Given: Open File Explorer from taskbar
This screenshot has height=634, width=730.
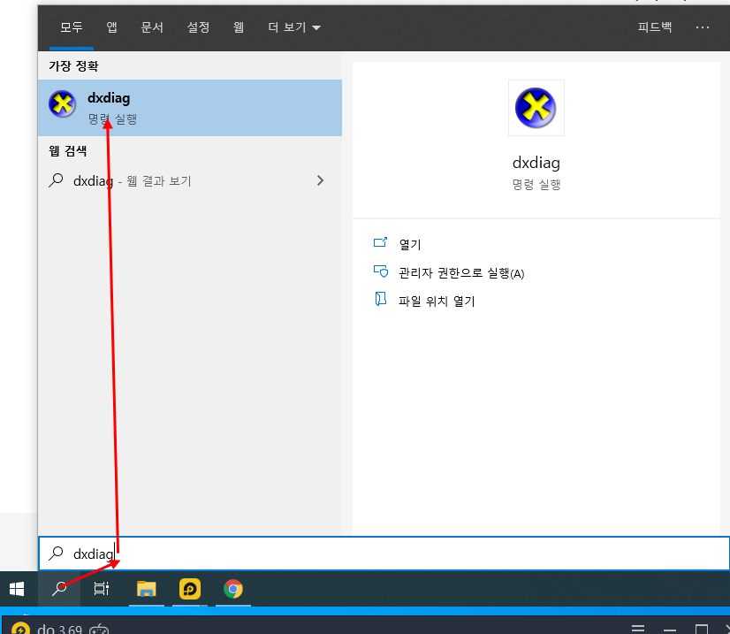Looking at the screenshot, I should coord(146,589).
